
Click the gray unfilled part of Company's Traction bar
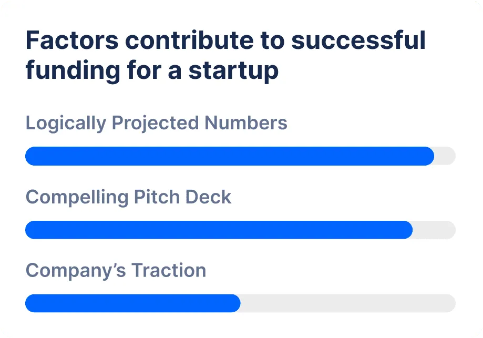coord(347,303)
